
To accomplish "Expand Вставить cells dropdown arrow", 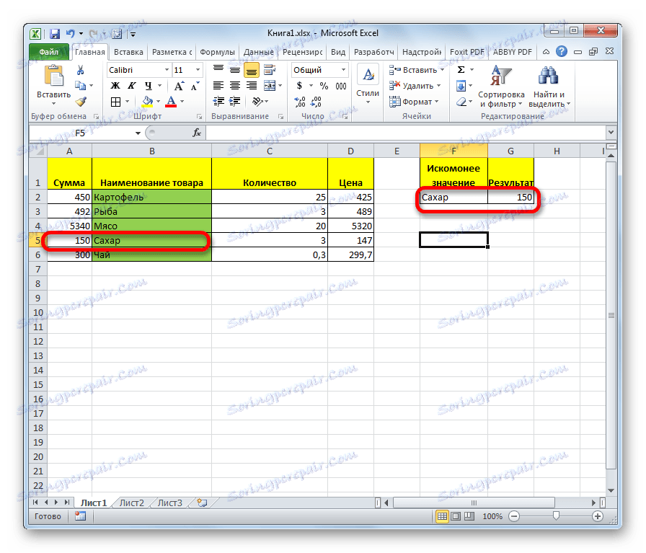I will click(443, 70).
